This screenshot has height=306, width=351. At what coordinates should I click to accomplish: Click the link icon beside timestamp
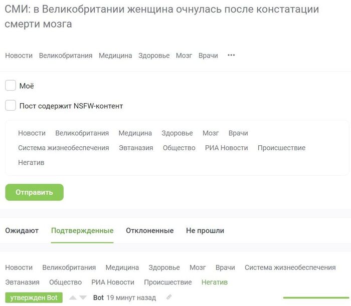pos(169,297)
